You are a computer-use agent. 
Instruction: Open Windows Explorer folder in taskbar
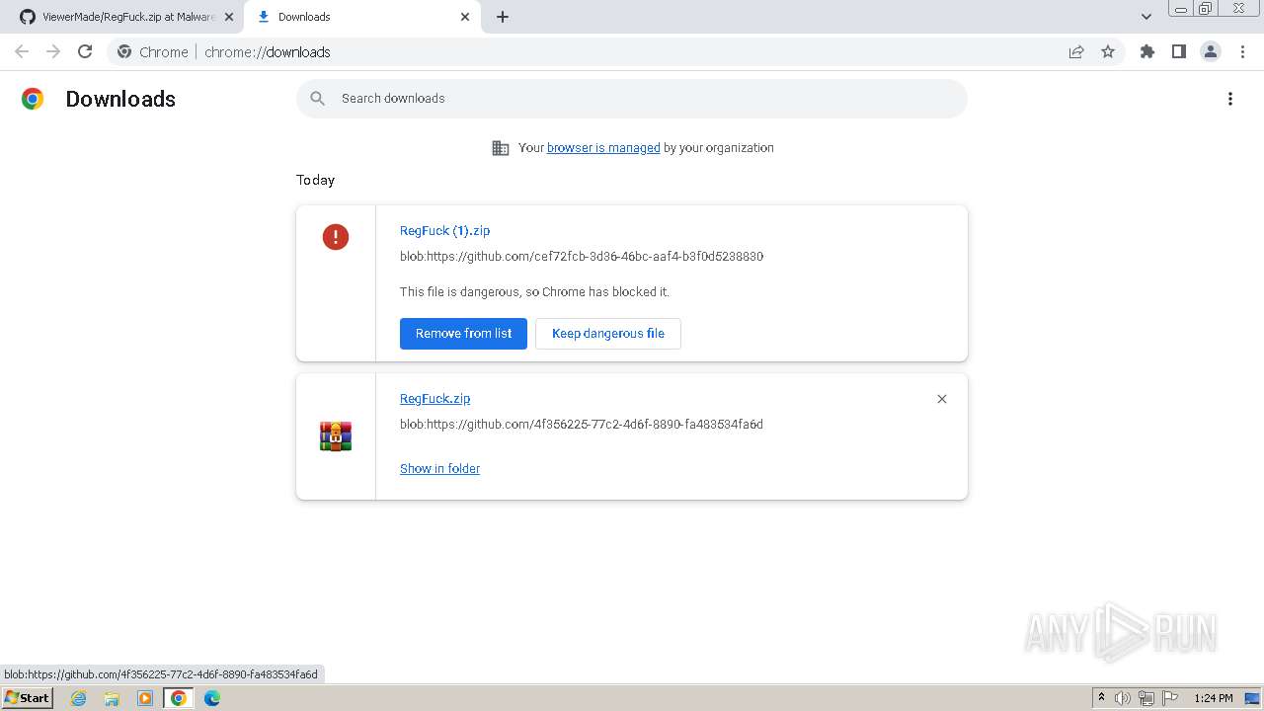pos(112,698)
